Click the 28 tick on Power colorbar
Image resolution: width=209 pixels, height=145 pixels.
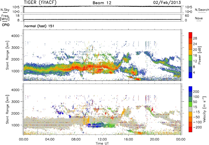195,38
